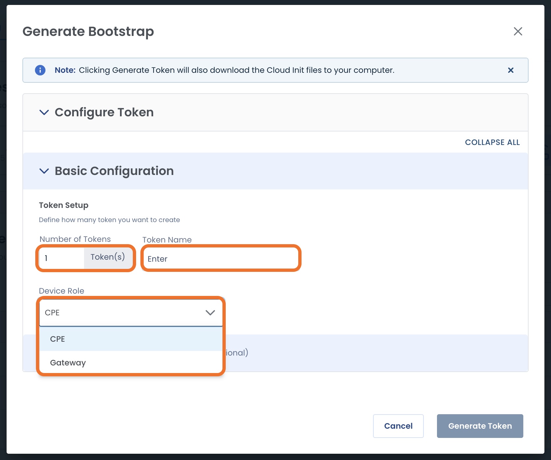
Task: Collapse the Basic Configuration chevron
Action: 44,171
